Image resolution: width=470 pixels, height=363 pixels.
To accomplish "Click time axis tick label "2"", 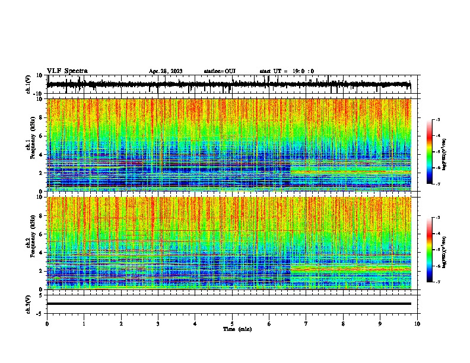I will tap(121, 324).
